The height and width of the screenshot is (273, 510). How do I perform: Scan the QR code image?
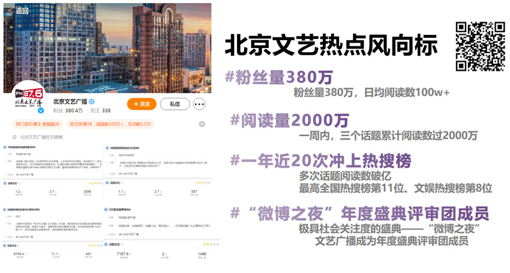[480, 46]
